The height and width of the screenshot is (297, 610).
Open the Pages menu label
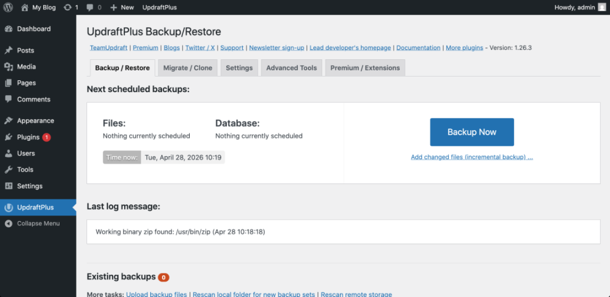click(27, 83)
